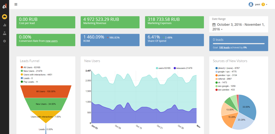The image size is (275, 134).
Task: Follow the "new users" link
Action: click(x=52, y=41)
